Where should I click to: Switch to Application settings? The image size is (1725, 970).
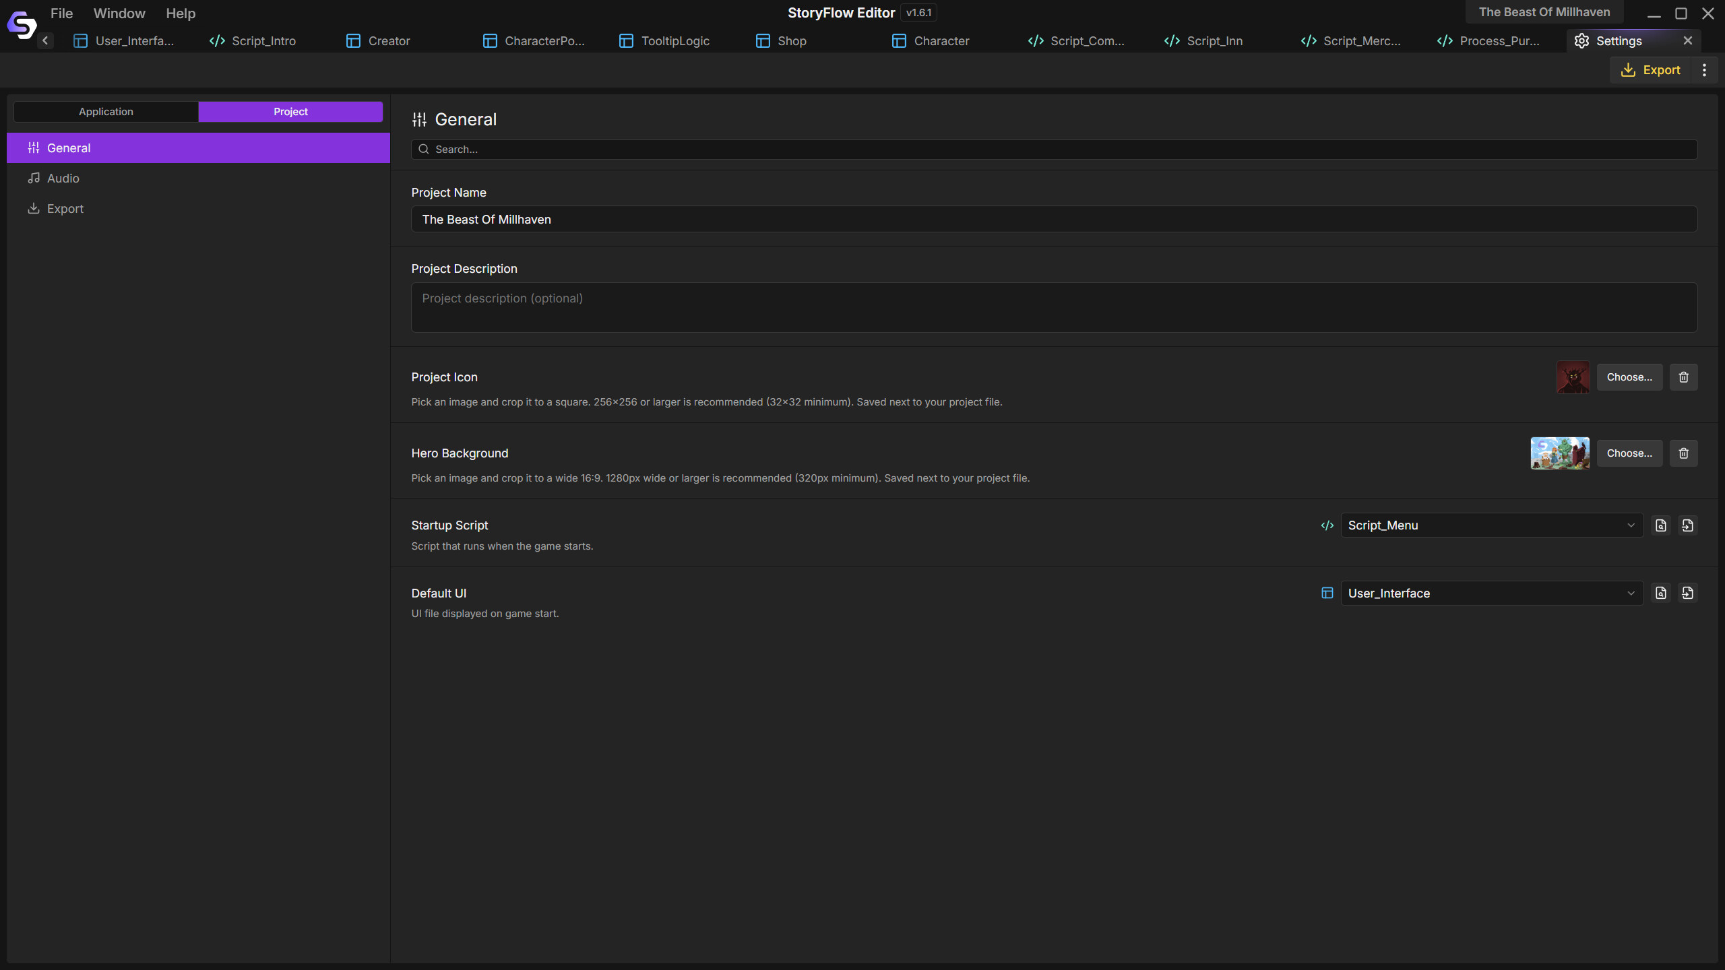[106, 112]
